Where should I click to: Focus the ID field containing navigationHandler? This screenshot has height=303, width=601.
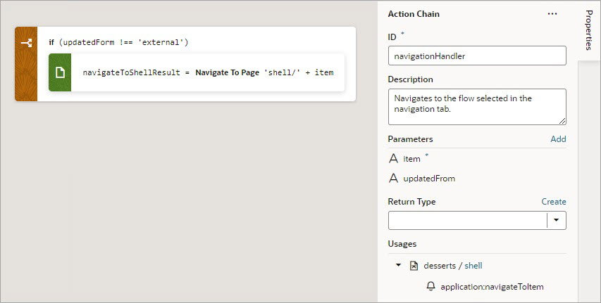click(477, 56)
